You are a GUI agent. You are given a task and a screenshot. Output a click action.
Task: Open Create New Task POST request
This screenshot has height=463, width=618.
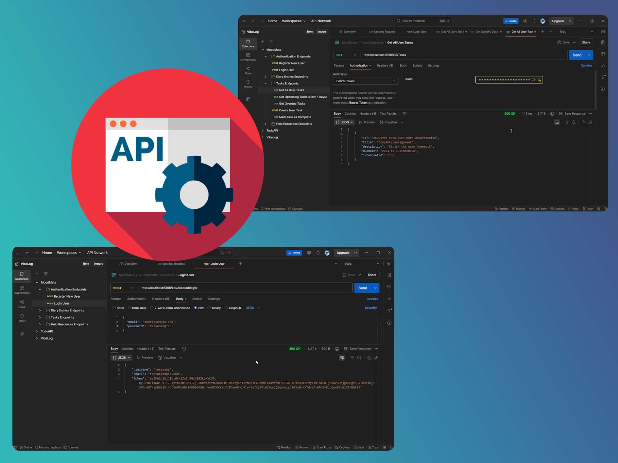coord(290,110)
